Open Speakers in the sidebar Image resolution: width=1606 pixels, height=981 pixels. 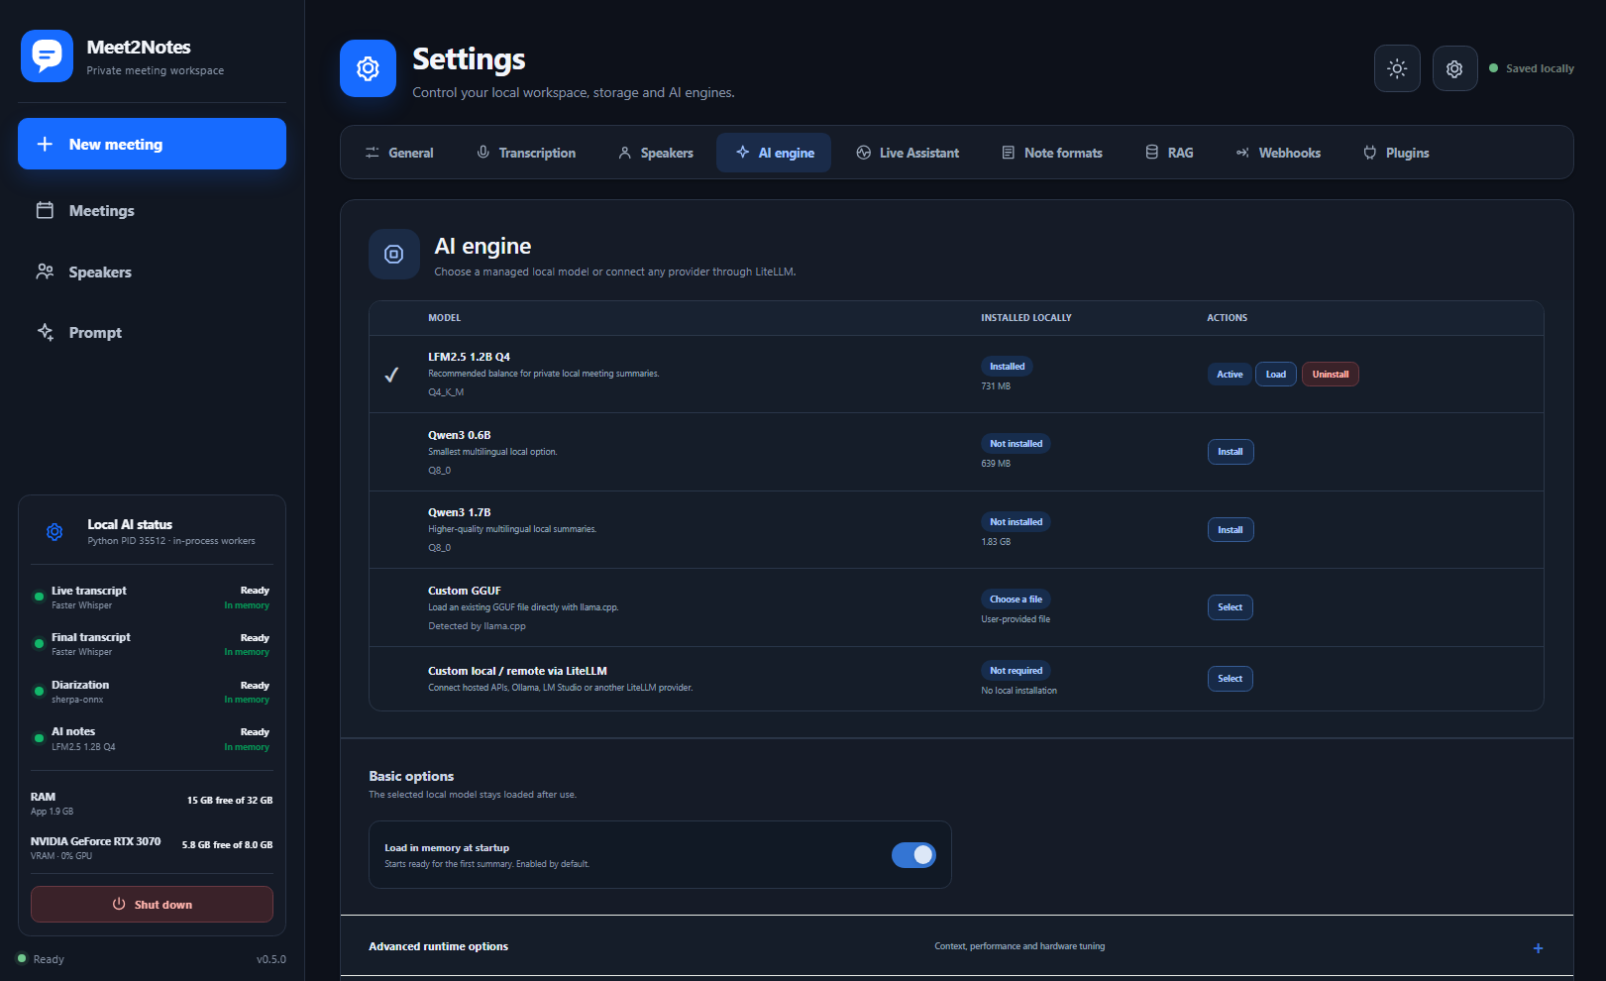tap(152, 272)
